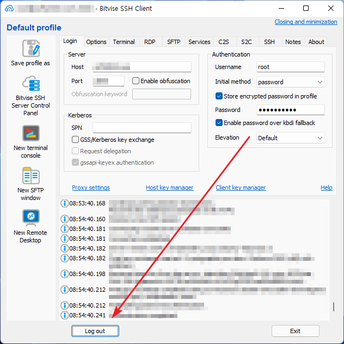Image resolution: width=344 pixels, height=344 pixels.
Task: Open Host key manager link
Action: 170,187
